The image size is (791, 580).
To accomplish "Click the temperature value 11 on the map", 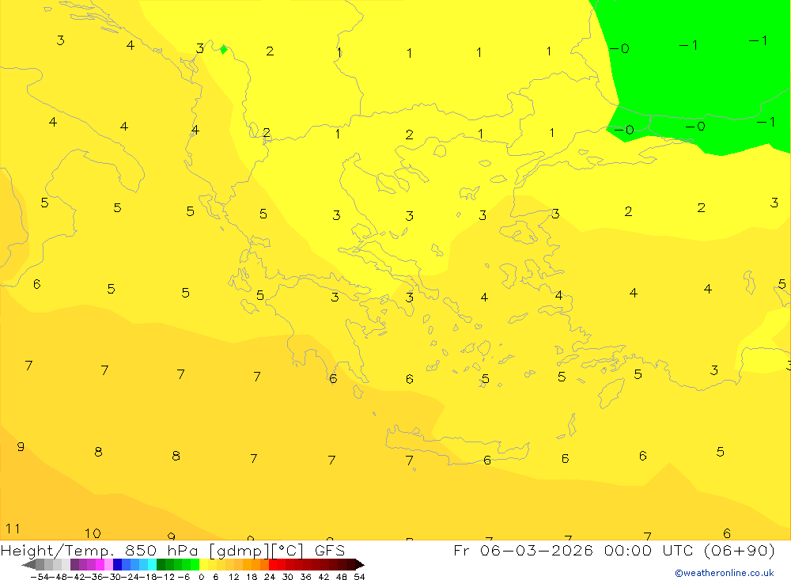I will [13, 529].
